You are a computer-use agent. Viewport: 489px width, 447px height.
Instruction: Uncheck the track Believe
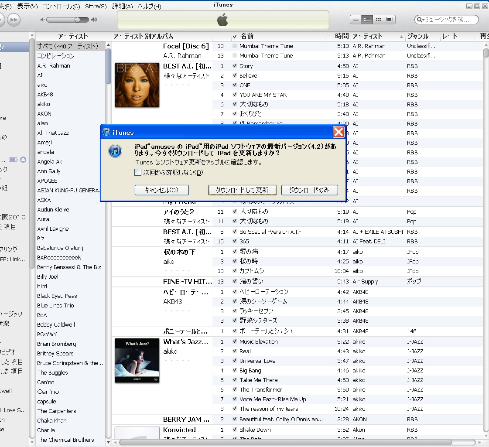pyautogui.click(x=235, y=75)
